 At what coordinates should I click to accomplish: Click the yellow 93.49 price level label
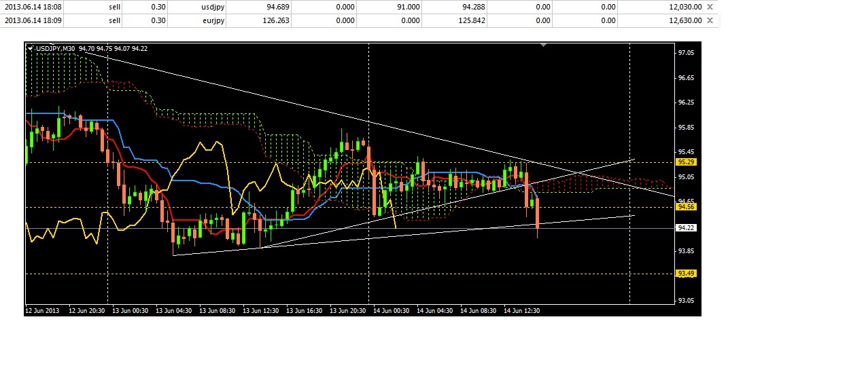(x=685, y=274)
